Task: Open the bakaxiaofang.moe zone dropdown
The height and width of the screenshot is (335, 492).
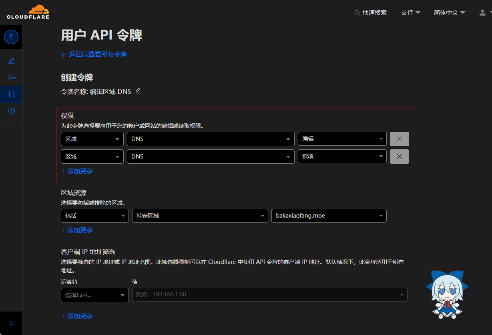Action: tap(329, 216)
